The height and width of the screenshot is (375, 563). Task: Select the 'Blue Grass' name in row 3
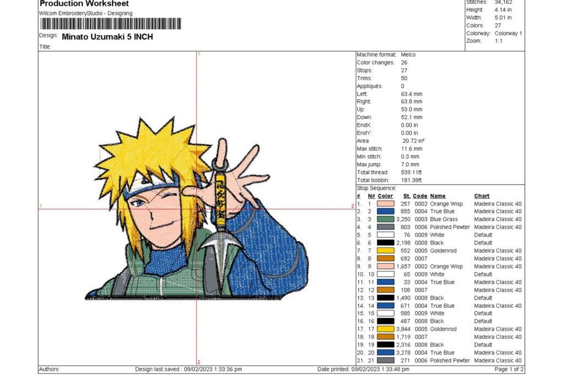pyautogui.click(x=444, y=219)
